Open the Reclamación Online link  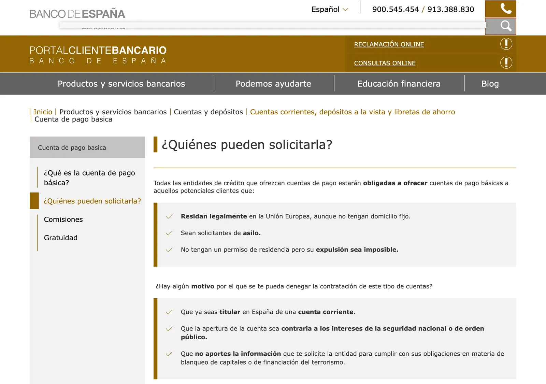[x=389, y=44]
